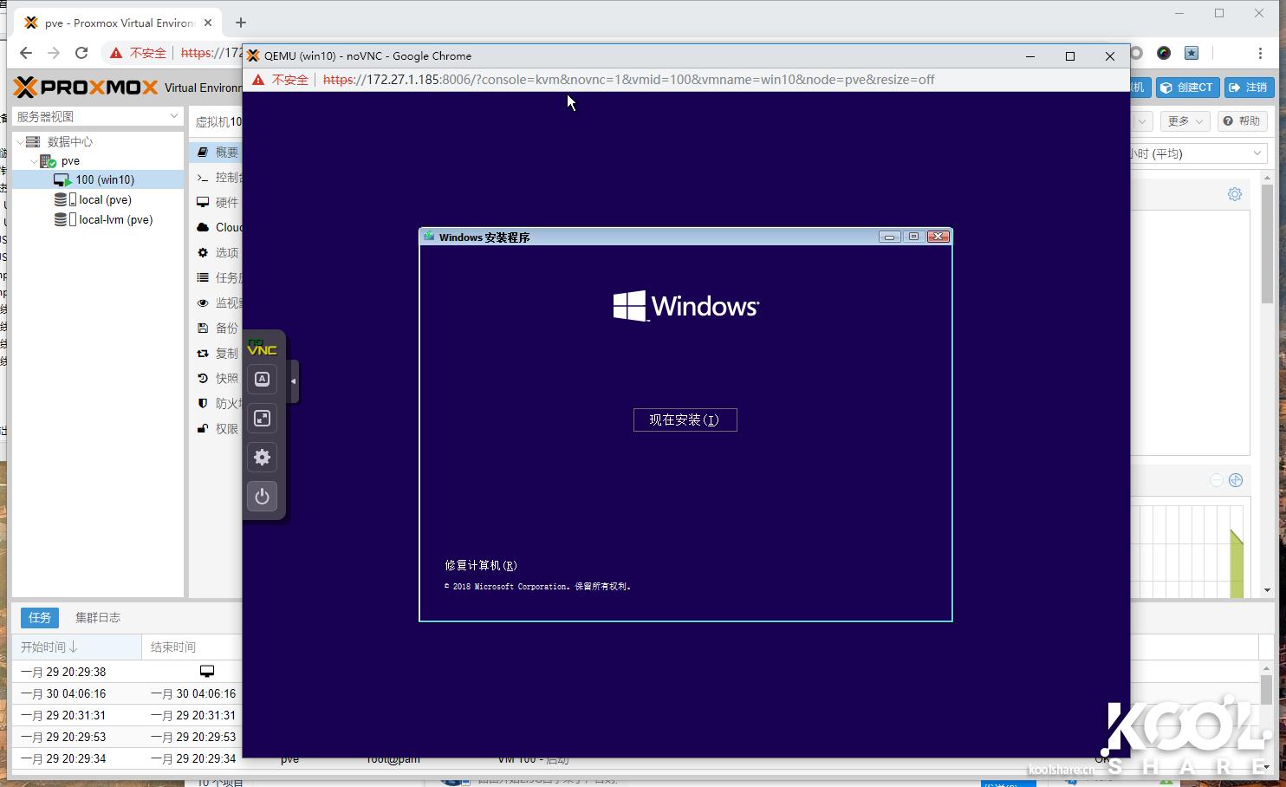Click the chart settings gear icon
Viewport: 1286px width, 787px height.
pos(1235,194)
